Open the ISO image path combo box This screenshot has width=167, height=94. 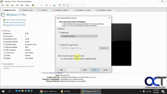(79, 48)
